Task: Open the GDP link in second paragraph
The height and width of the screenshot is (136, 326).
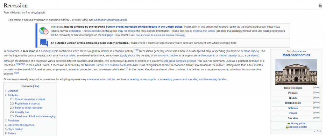Action: click(x=33, y=69)
